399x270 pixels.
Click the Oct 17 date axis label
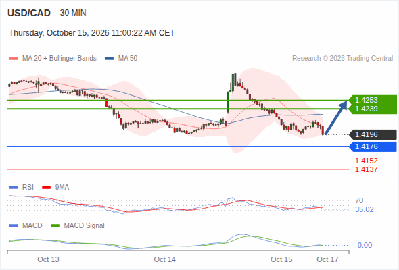(x=327, y=259)
